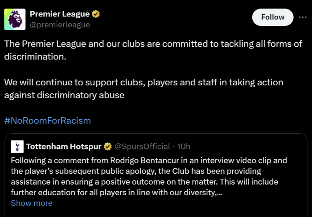Follow the Premier League account
This screenshot has width=312, height=217.
(x=273, y=17)
